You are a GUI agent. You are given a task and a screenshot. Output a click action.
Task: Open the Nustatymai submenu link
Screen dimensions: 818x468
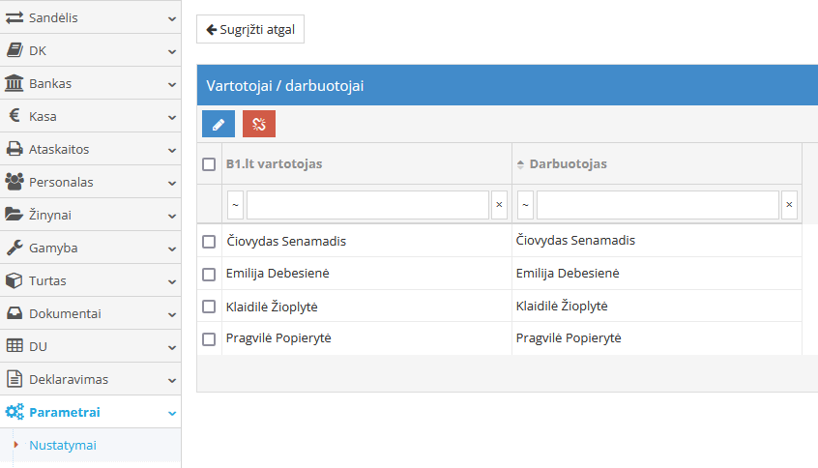[63, 445]
